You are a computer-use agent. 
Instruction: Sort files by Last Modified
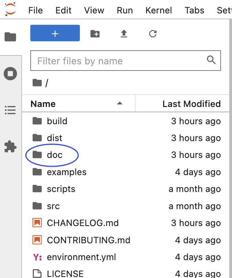[x=182, y=104]
